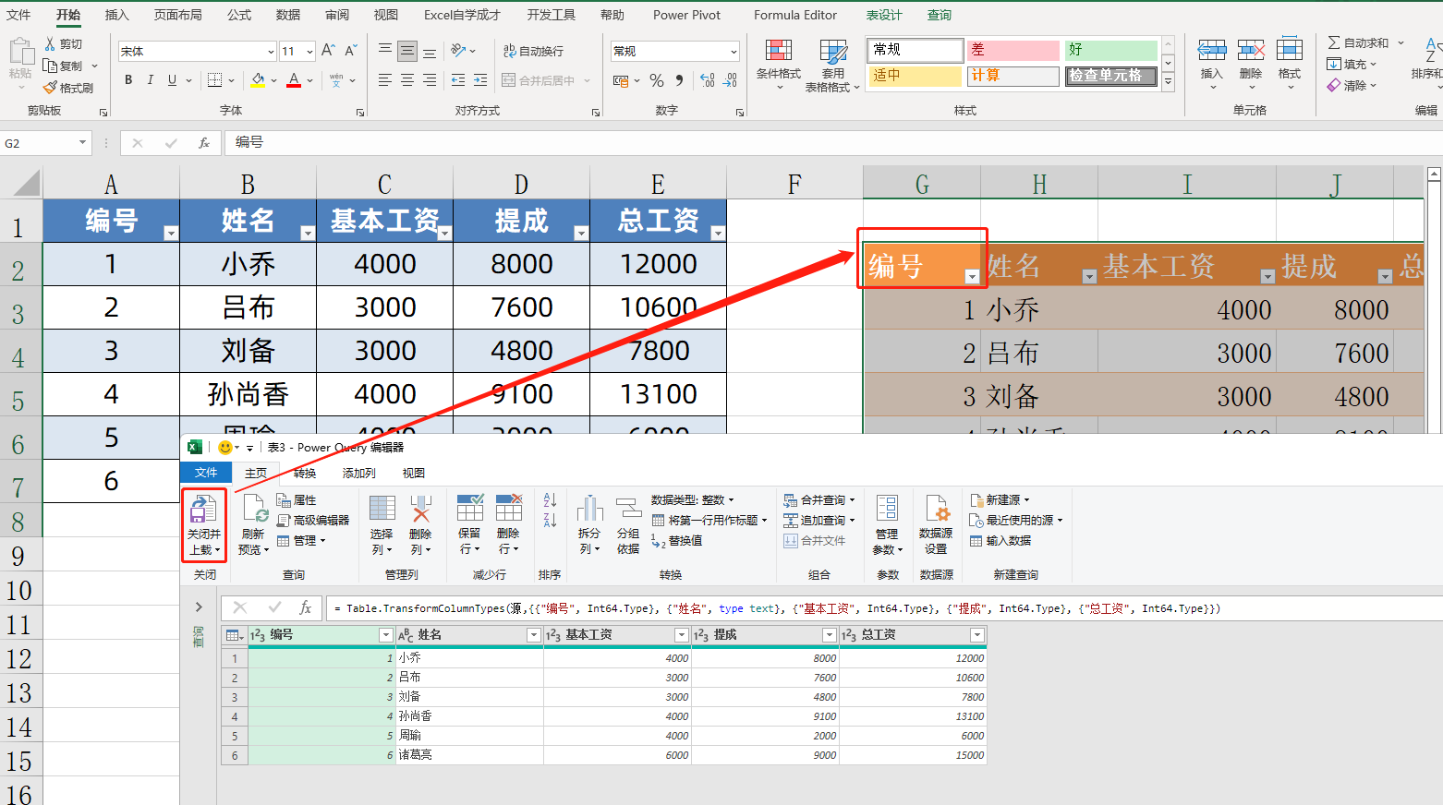1443x805 pixels.
Task: Switch to the 添加列 tab in Power Query
Action: pos(358,473)
